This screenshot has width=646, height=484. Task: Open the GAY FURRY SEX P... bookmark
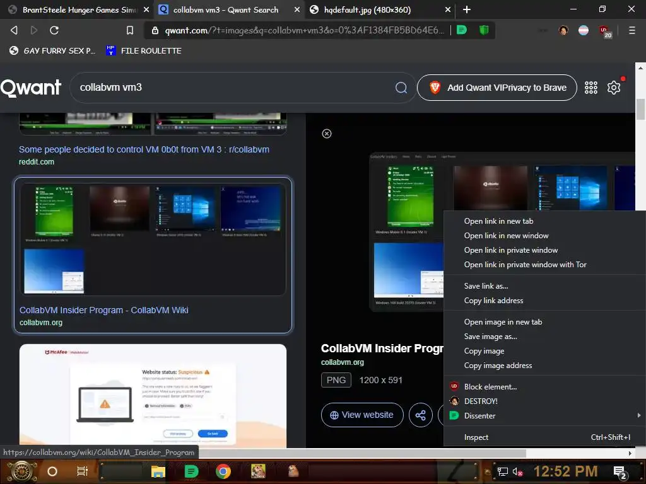52,50
